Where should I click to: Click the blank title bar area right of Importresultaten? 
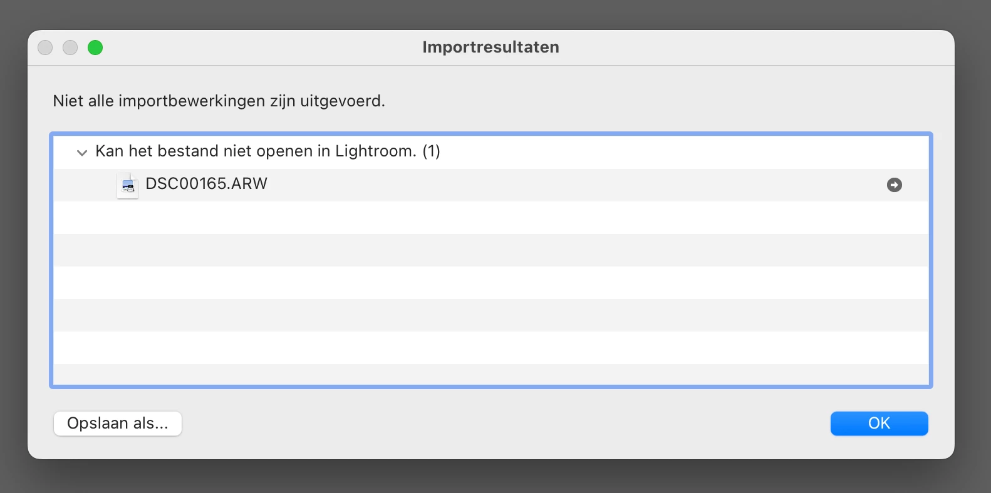tap(752, 48)
